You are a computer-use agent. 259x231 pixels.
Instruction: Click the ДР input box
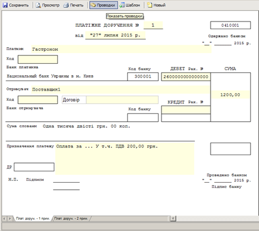click(x=34, y=167)
